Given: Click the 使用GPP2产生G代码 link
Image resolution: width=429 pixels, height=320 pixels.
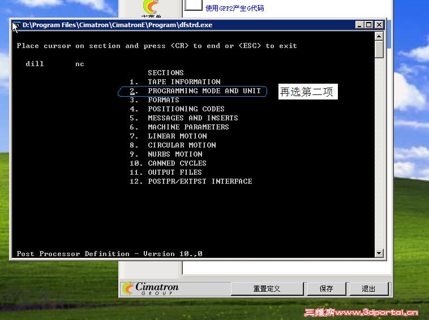Looking at the screenshot, I should point(234,8).
